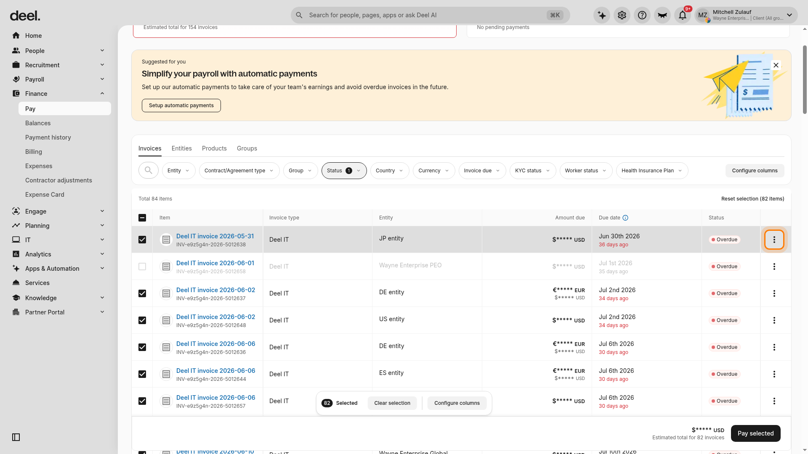Click the Recruitment briefcase icon

(16, 65)
